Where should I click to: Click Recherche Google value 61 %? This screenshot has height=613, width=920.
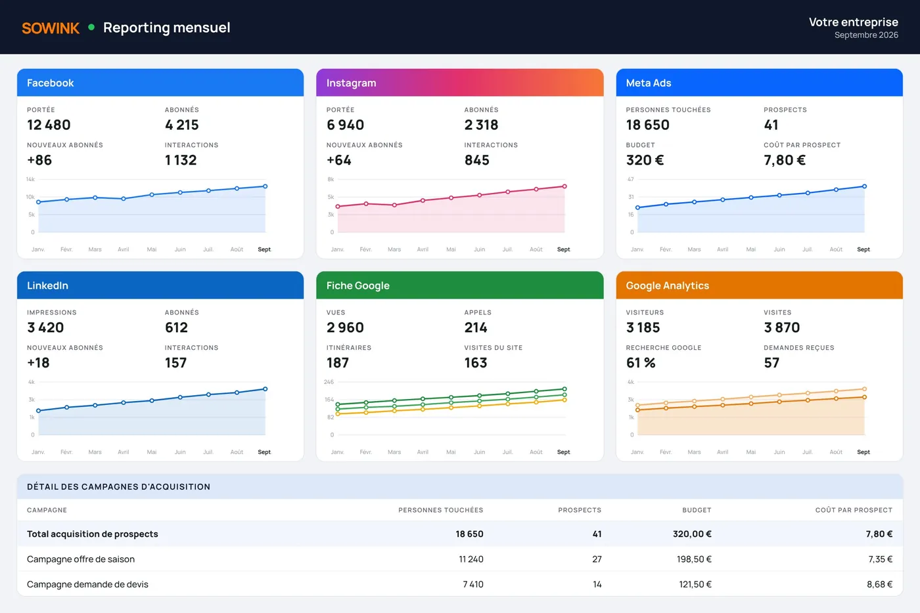[641, 363]
